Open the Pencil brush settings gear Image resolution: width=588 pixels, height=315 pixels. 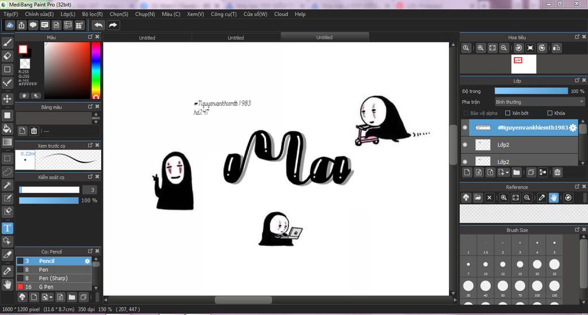[x=87, y=261]
